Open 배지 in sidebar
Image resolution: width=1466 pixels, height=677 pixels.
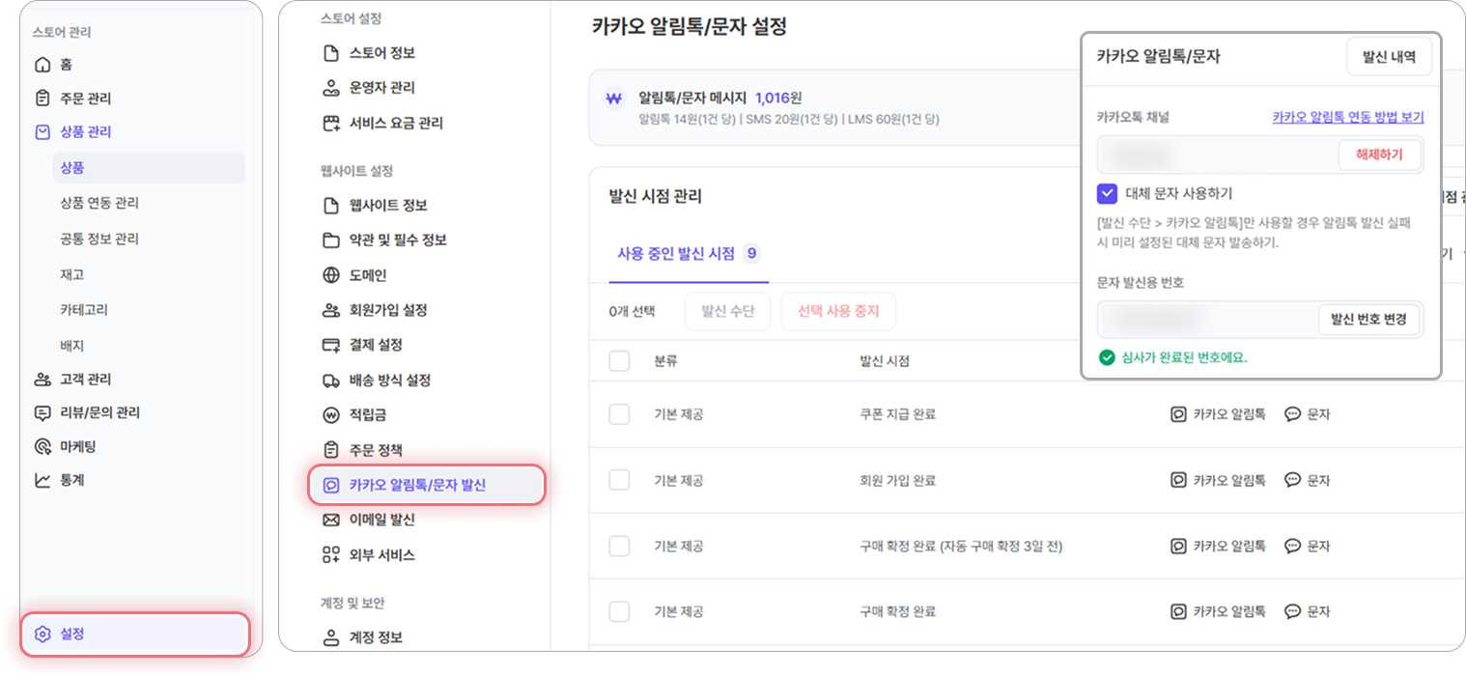coord(72,346)
